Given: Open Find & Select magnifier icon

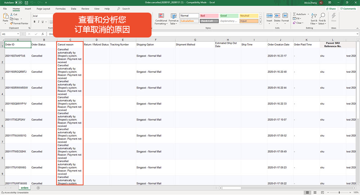Looking at the screenshot, I should 322,15.
